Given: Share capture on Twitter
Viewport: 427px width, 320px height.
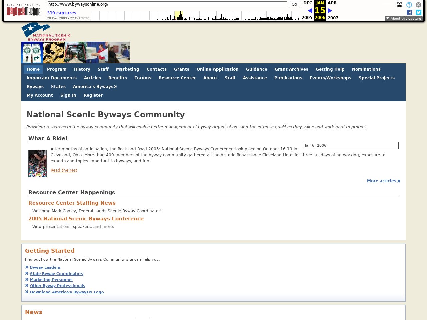Looking at the screenshot, I should pyautogui.click(x=418, y=12).
